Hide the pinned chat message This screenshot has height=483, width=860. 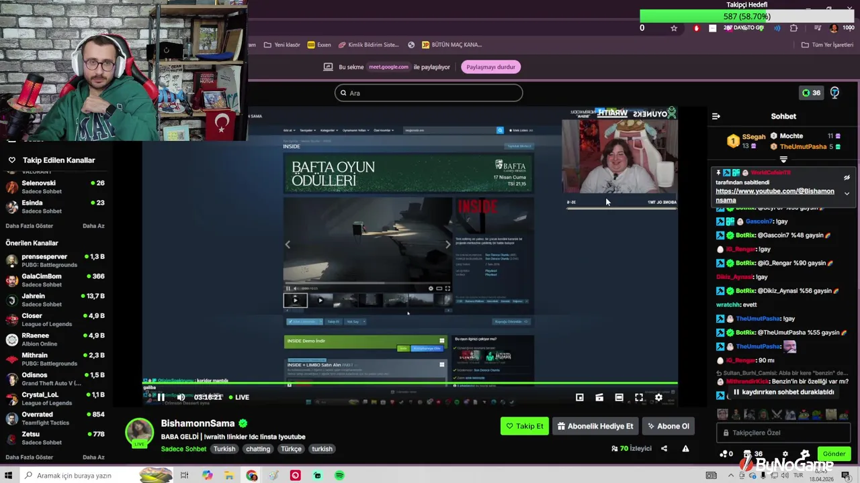point(847,178)
